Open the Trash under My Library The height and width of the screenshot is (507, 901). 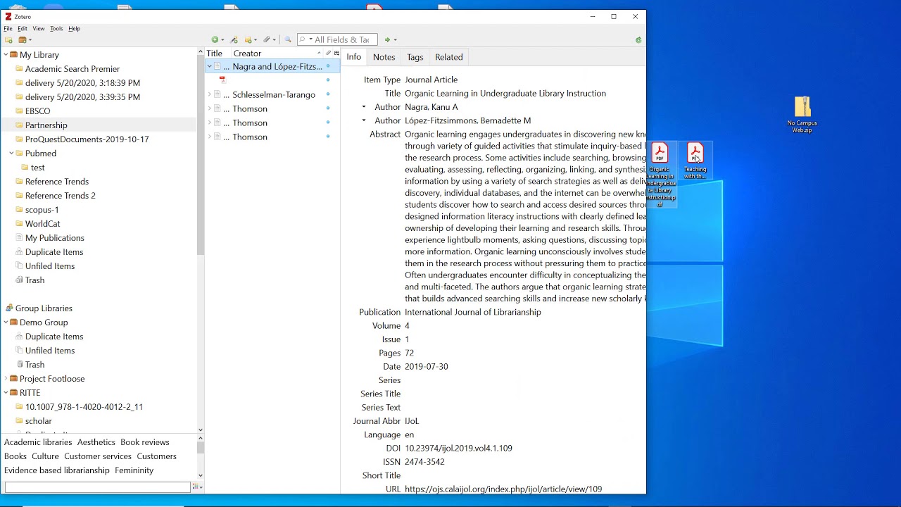(34, 280)
